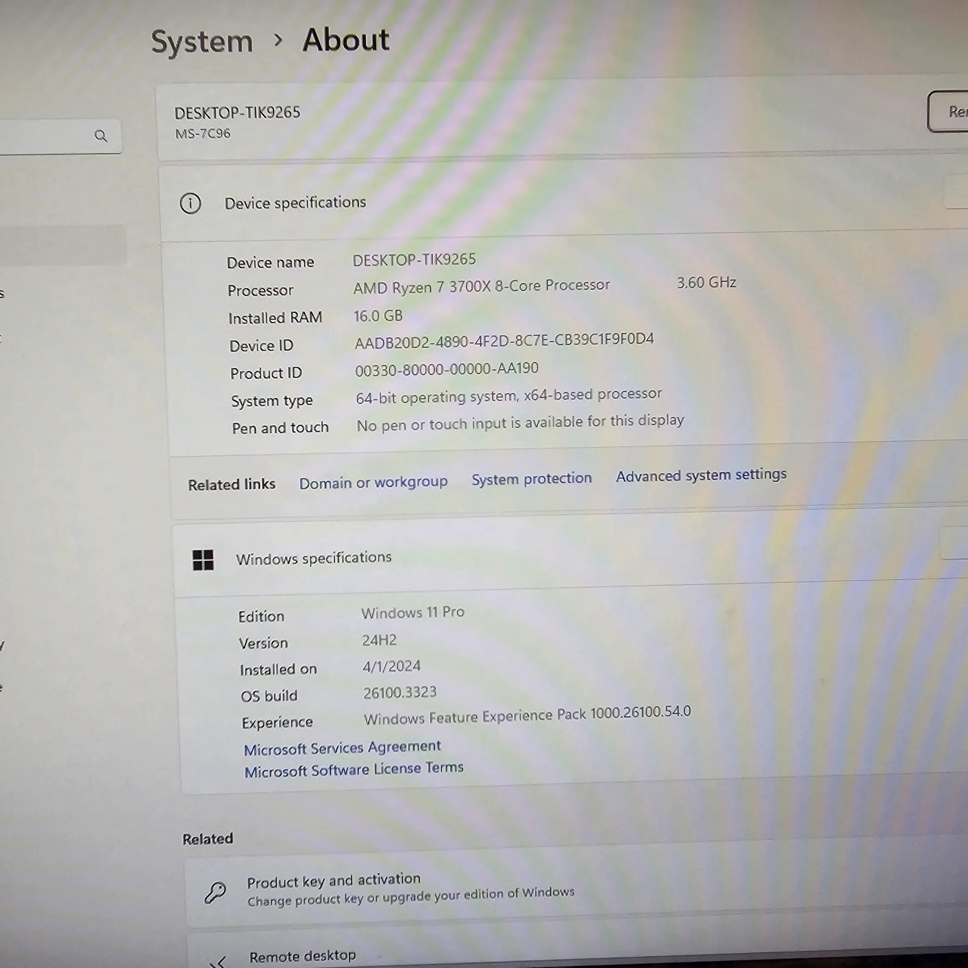Select the 64-bit operating system text

pyautogui.click(x=509, y=396)
